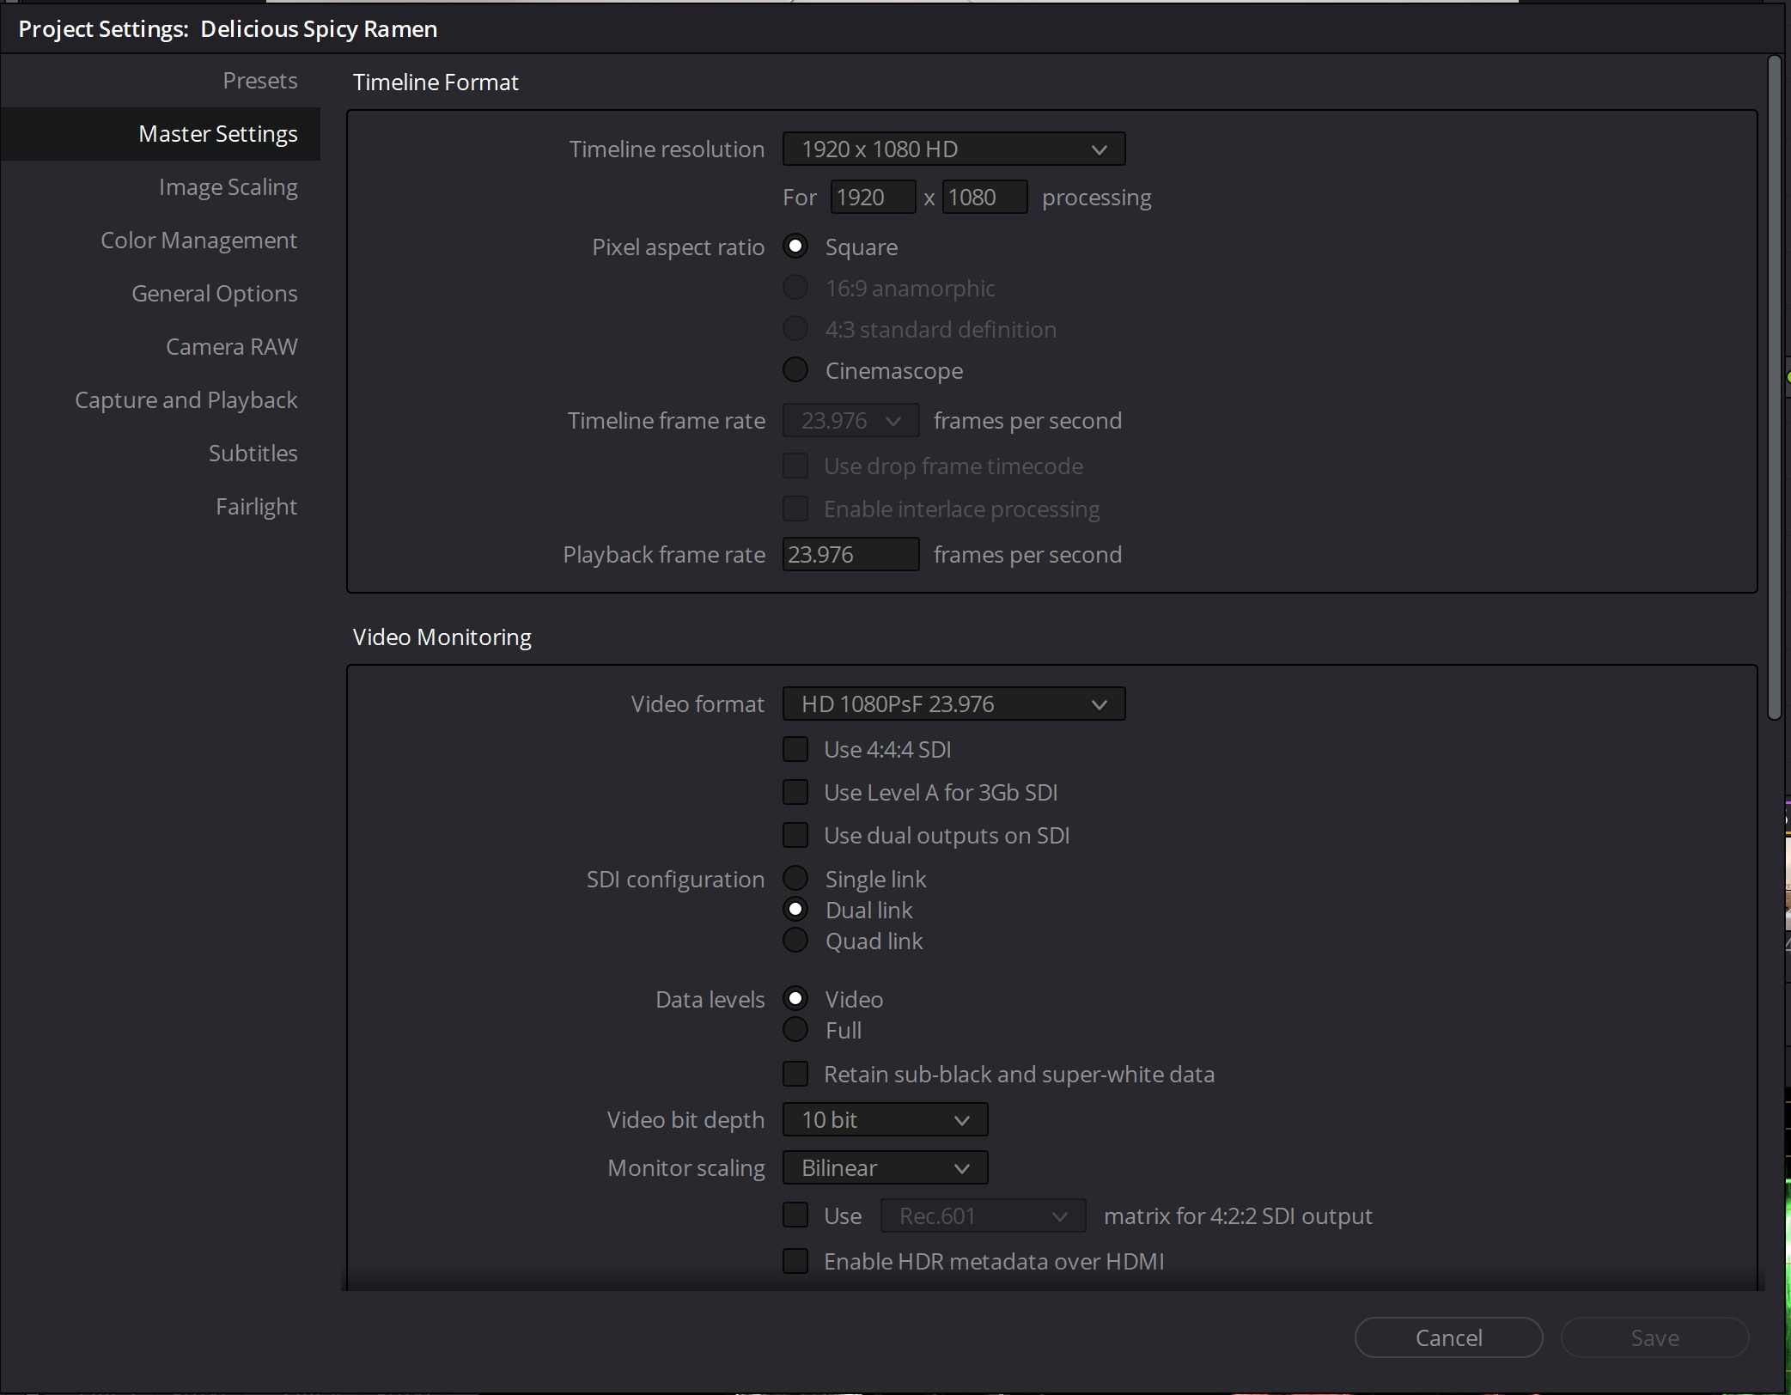The image size is (1791, 1395).
Task: Open the Fairlight settings page
Action: [256, 507]
